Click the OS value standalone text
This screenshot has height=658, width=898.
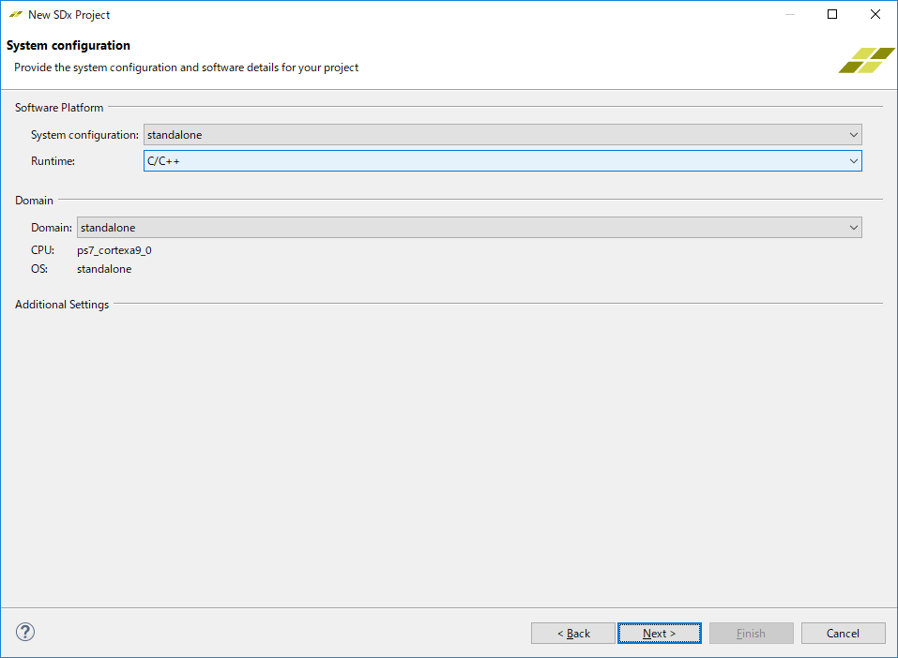104,269
